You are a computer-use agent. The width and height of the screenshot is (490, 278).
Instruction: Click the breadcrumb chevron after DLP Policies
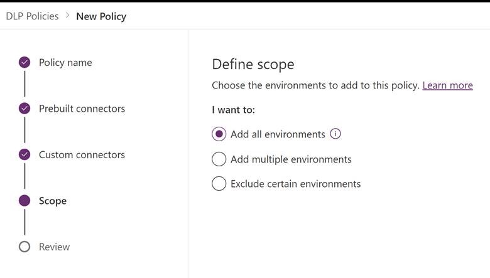(x=67, y=15)
